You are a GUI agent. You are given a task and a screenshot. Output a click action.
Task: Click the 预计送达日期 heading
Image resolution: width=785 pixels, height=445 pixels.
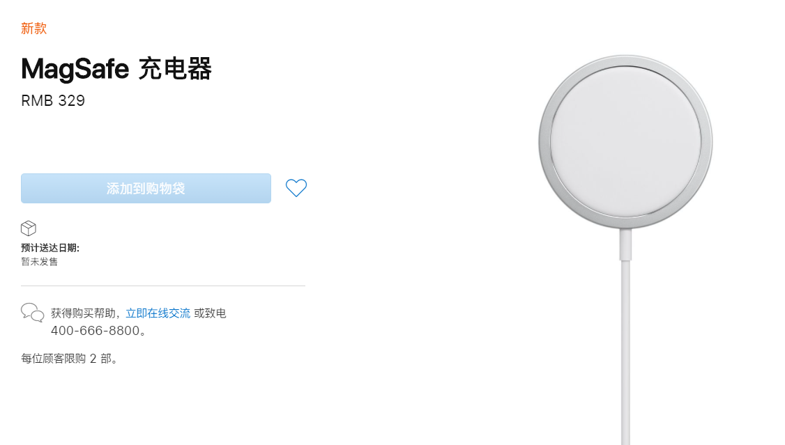[x=50, y=248]
